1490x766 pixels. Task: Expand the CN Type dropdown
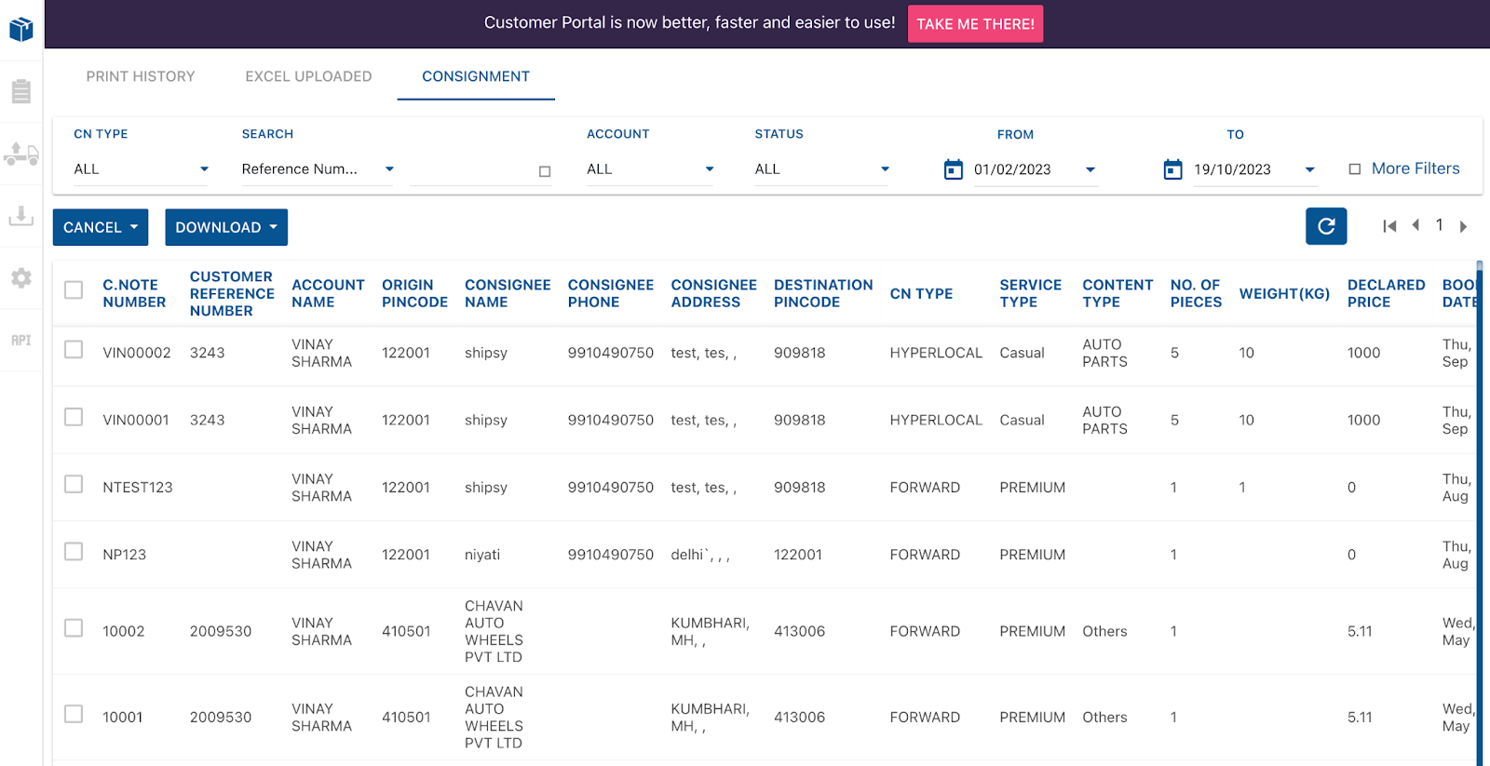click(141, 169)
